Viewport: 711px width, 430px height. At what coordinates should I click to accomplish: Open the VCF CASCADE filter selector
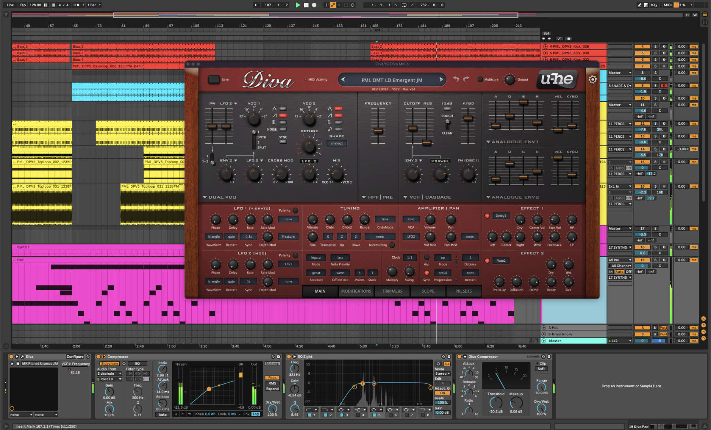pyautogui.click(x=427, y=197)
